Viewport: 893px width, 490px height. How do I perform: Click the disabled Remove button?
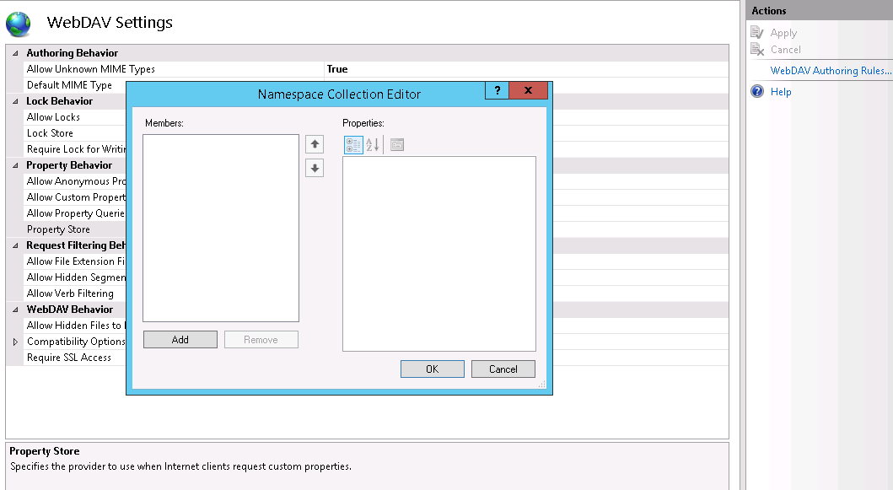pos(261,340)
